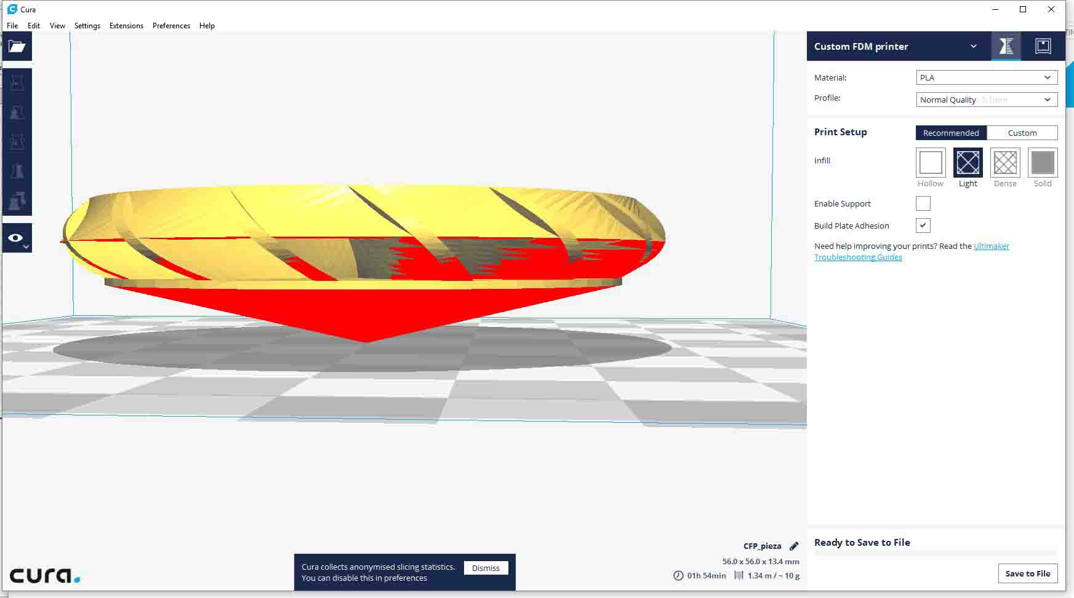1074x598 pixels.
Task: Open the Material dropdown showing PLA
Action: coord(987,77)
